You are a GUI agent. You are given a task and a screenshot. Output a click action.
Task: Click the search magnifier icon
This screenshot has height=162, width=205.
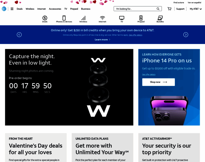158,9
